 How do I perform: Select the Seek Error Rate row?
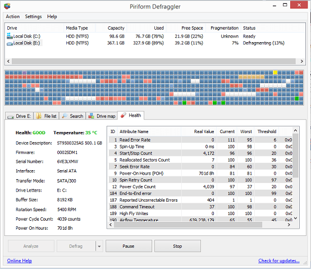tap(200, 167)
